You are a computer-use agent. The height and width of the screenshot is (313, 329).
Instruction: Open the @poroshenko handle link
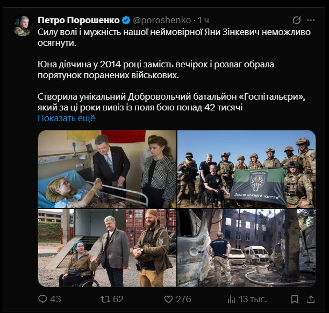(x=162, y=20)
